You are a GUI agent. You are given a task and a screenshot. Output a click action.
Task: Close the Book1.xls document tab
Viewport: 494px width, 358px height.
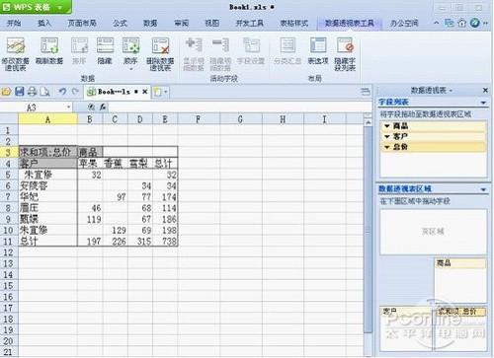[144, 92]
